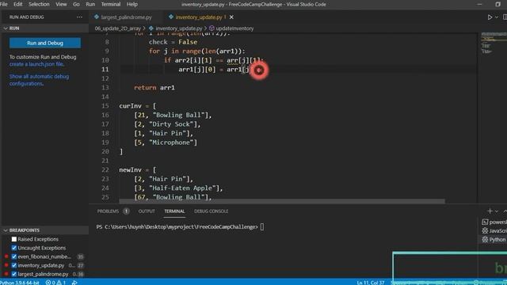Open the View menu
507x285 pixels.
[61, 4]
